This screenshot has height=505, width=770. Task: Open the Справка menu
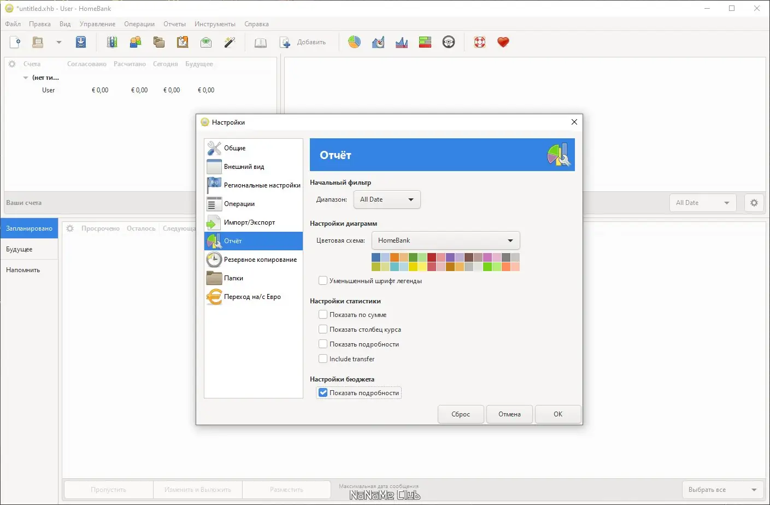pyautogui.click(x=256, y=24)
